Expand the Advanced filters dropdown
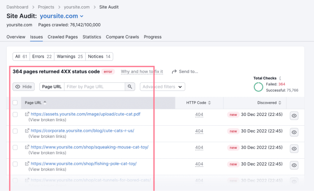 coord(162,87)
